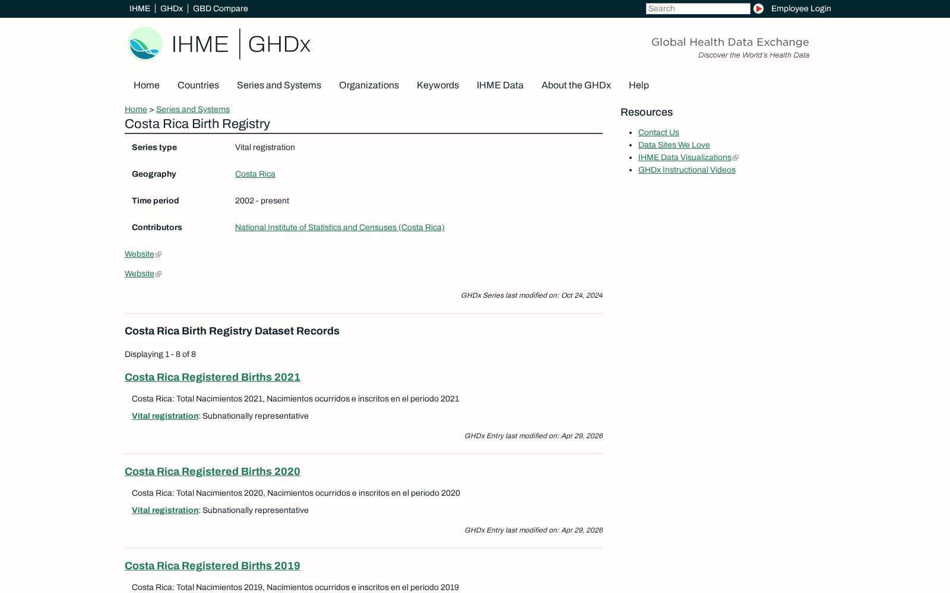Screen dimensions: 950x593
Task: Click Series and Systems breadcrumb link
Action: (193, 109)
